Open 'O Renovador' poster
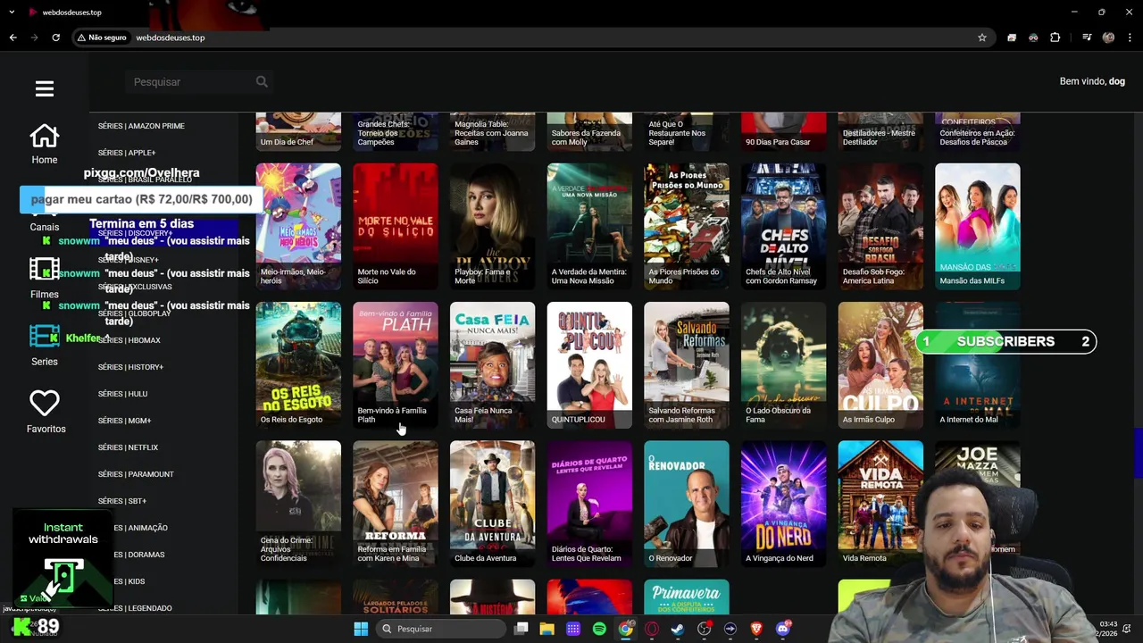Image resolution: width=1143 pixels, height=643 pixels. pyautogui.click(x=687, y=504)
